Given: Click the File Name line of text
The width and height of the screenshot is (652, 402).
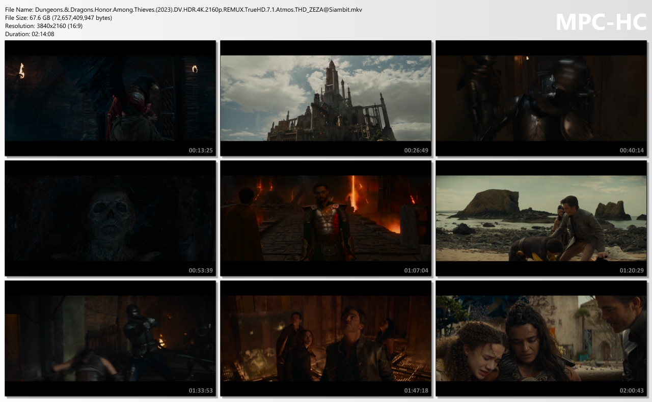Looking at the screenshot, I should pos(183,10).
